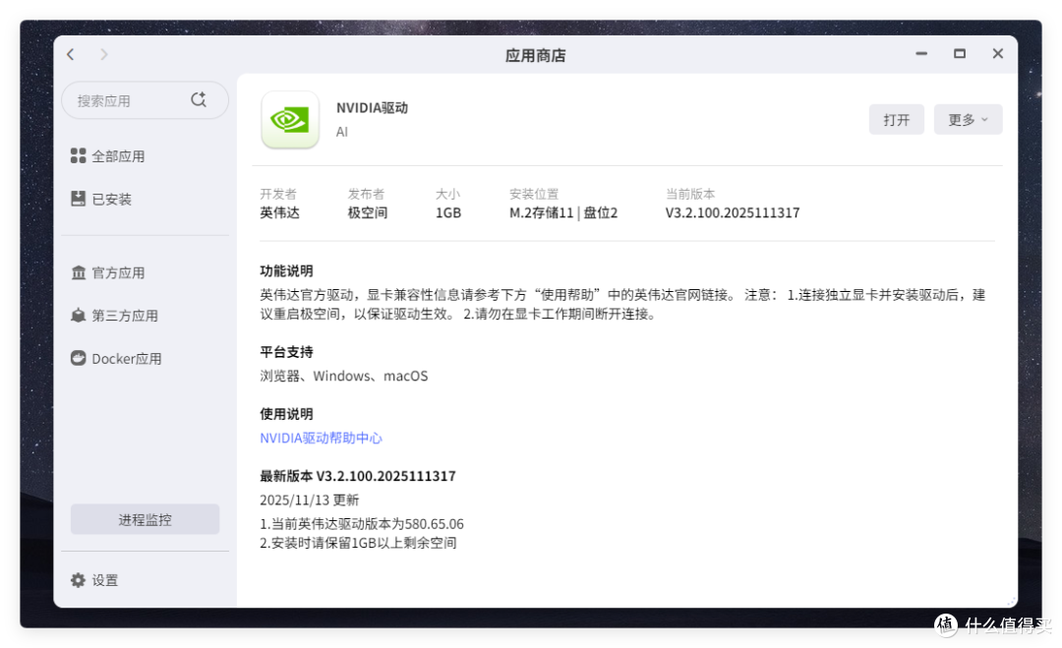Click size value 1GB
Screen dimensions: 1062x648
point(448,212)
